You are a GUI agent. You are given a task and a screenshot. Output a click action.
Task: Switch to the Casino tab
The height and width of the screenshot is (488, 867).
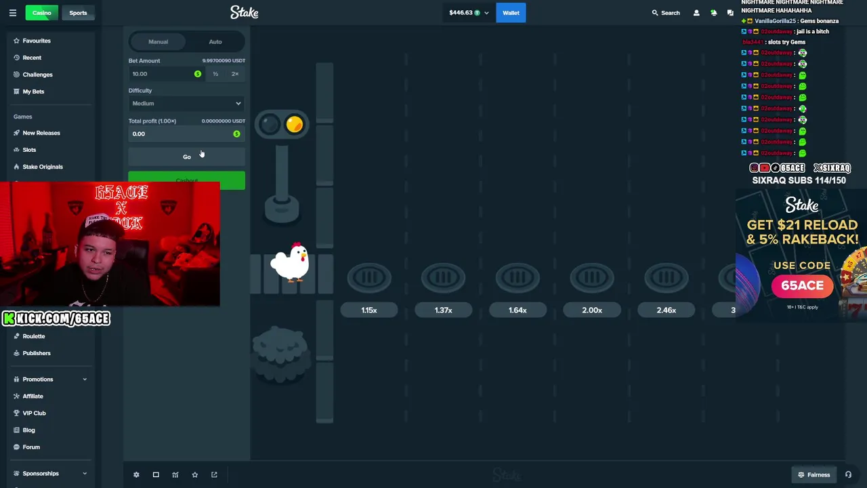(x=41, y=13)
